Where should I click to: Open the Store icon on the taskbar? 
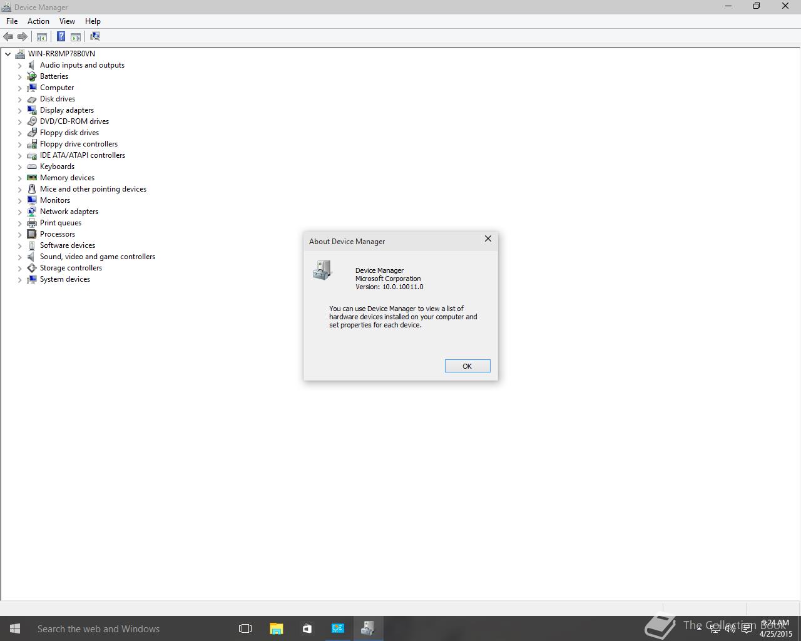307,628
